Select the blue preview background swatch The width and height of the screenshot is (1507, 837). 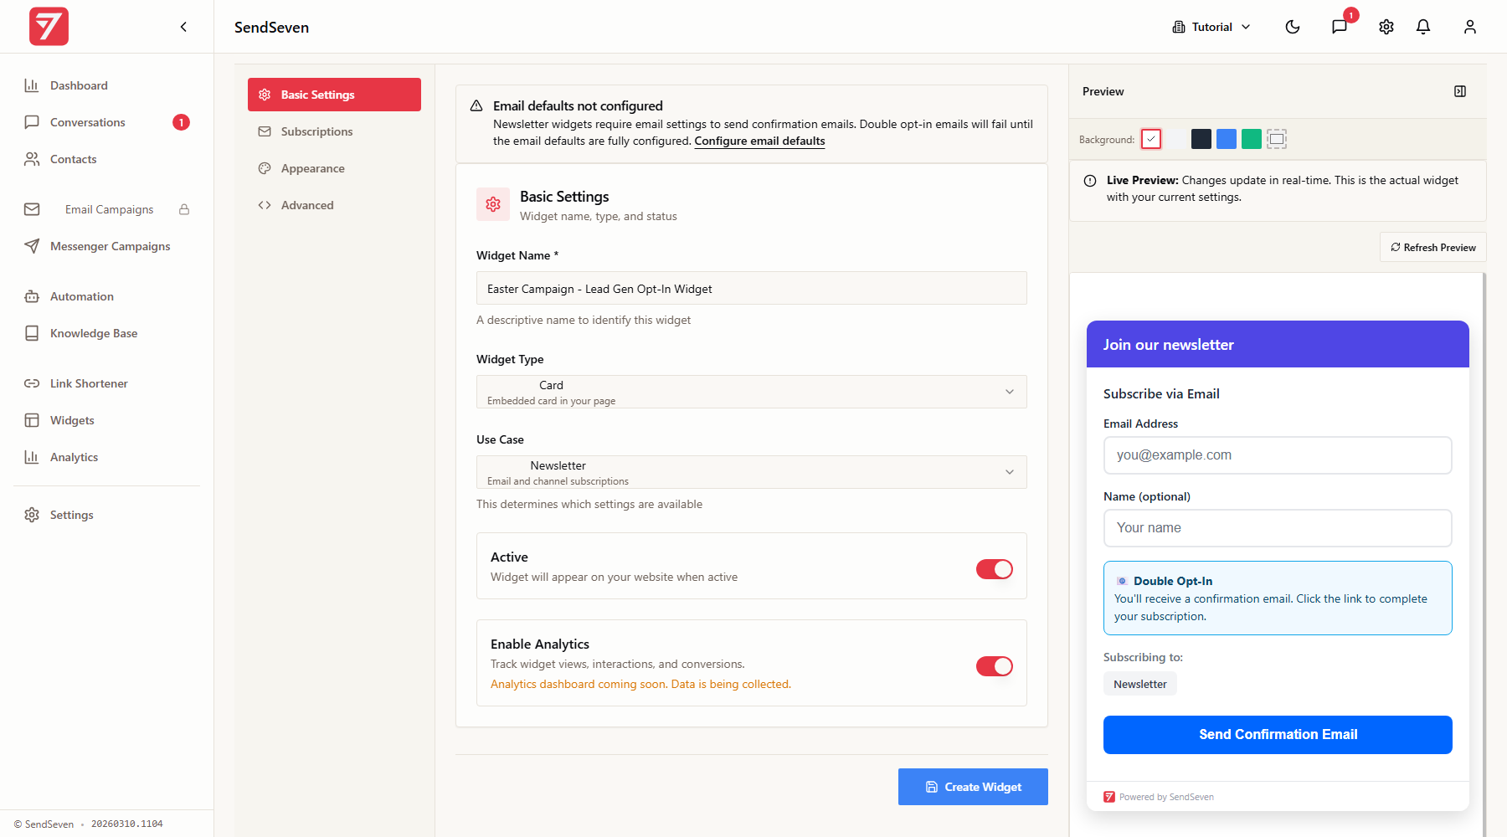[x=1227, y=139]
